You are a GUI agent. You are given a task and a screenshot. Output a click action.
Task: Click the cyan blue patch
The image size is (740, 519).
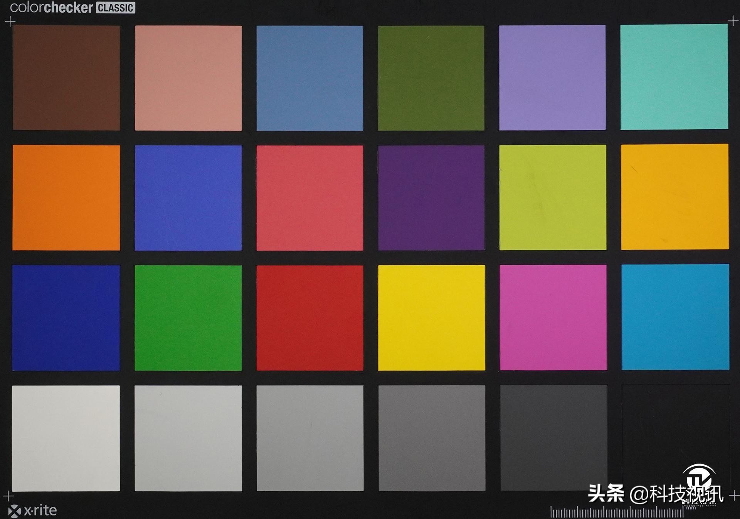[675, 317]
